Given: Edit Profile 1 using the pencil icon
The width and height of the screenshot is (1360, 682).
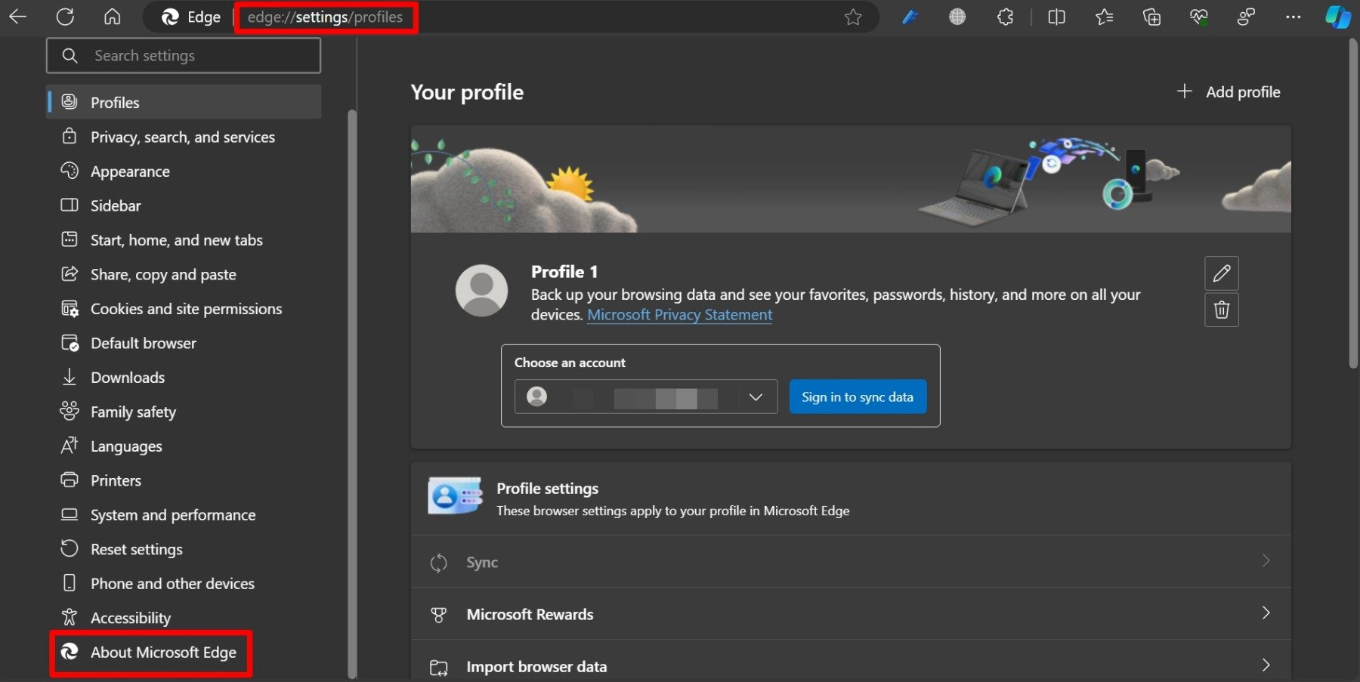Looking at the screenshot, I should coord(1222,273).
